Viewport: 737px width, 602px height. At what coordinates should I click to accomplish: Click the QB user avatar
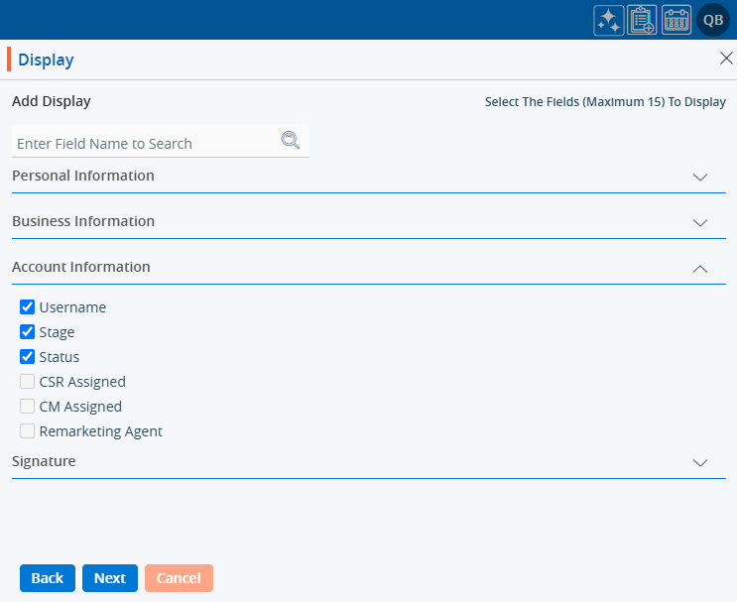click(x=712, y=20)
